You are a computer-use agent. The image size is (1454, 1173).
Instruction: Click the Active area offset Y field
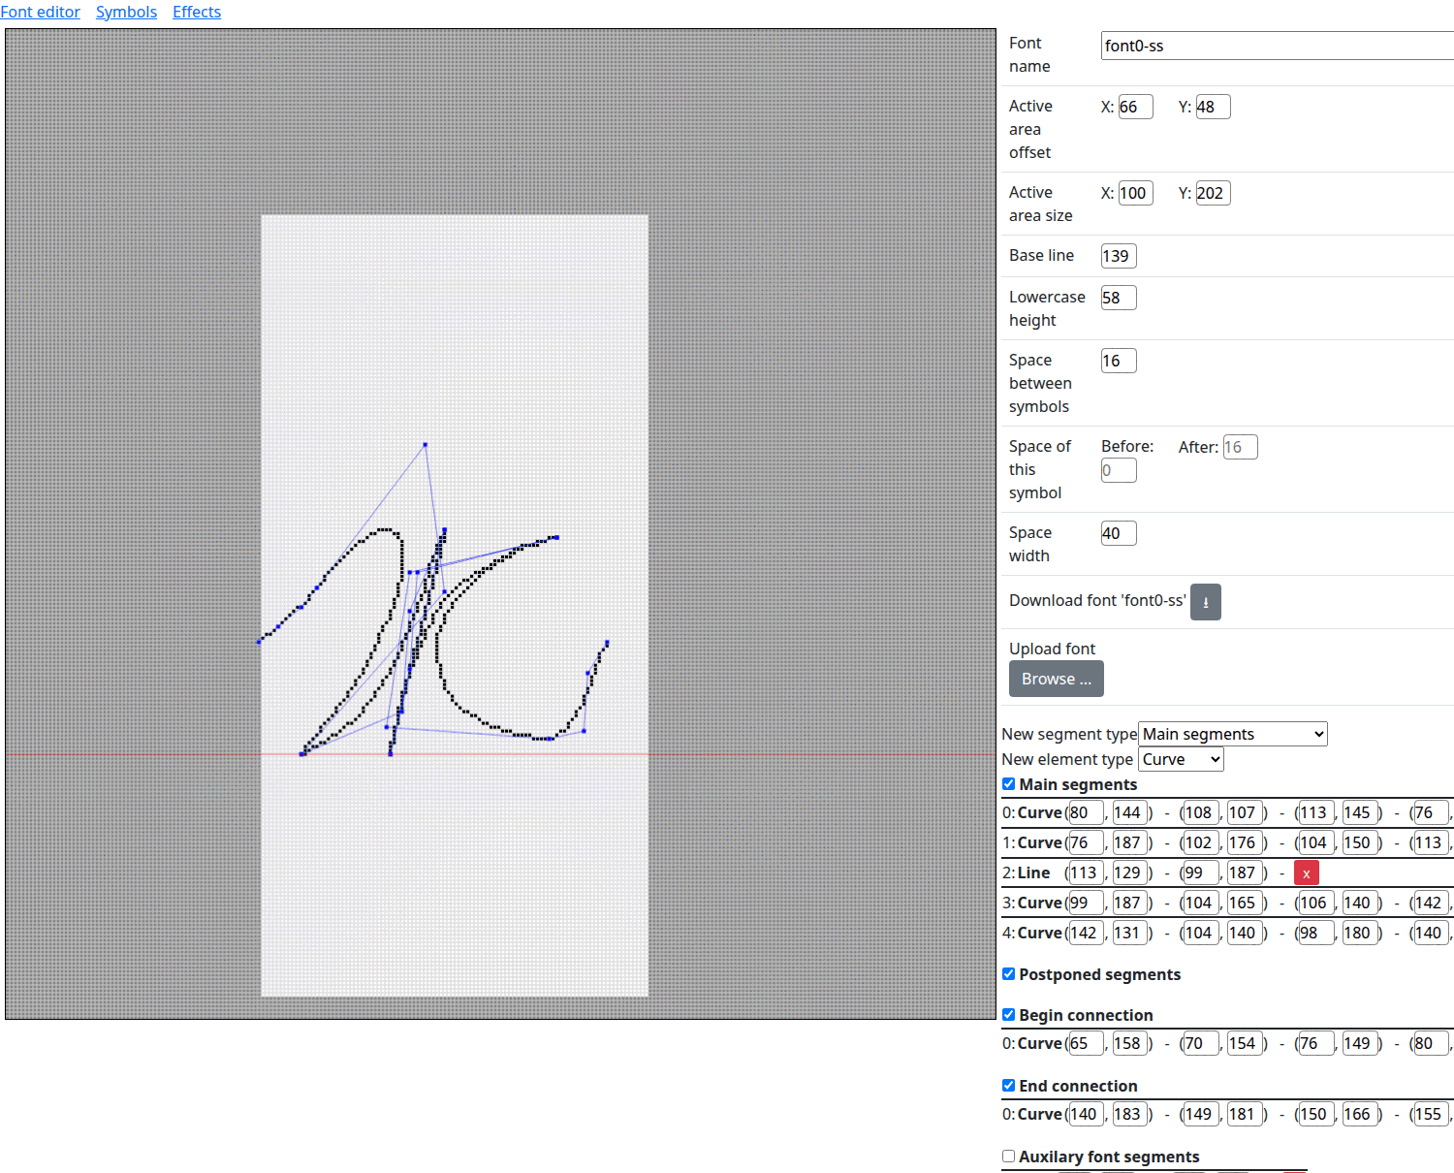(1213, 107)
